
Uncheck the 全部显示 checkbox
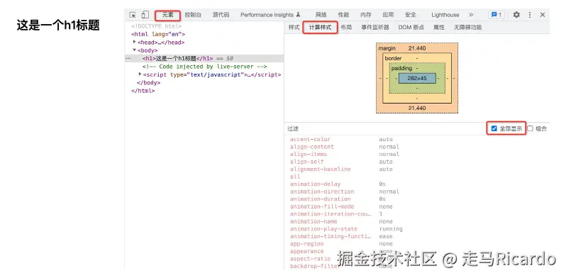(x=494, y=128)
